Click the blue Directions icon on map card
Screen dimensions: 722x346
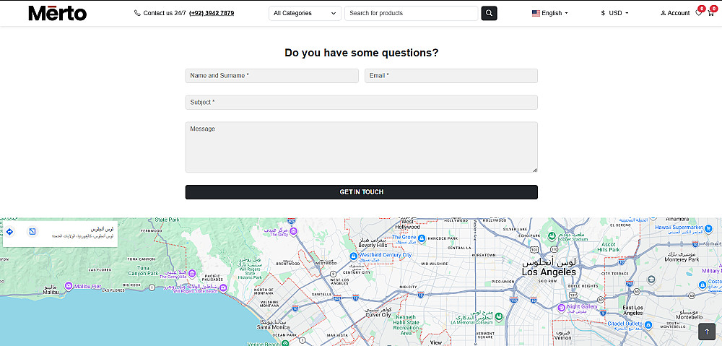click(x=9, y=231)
